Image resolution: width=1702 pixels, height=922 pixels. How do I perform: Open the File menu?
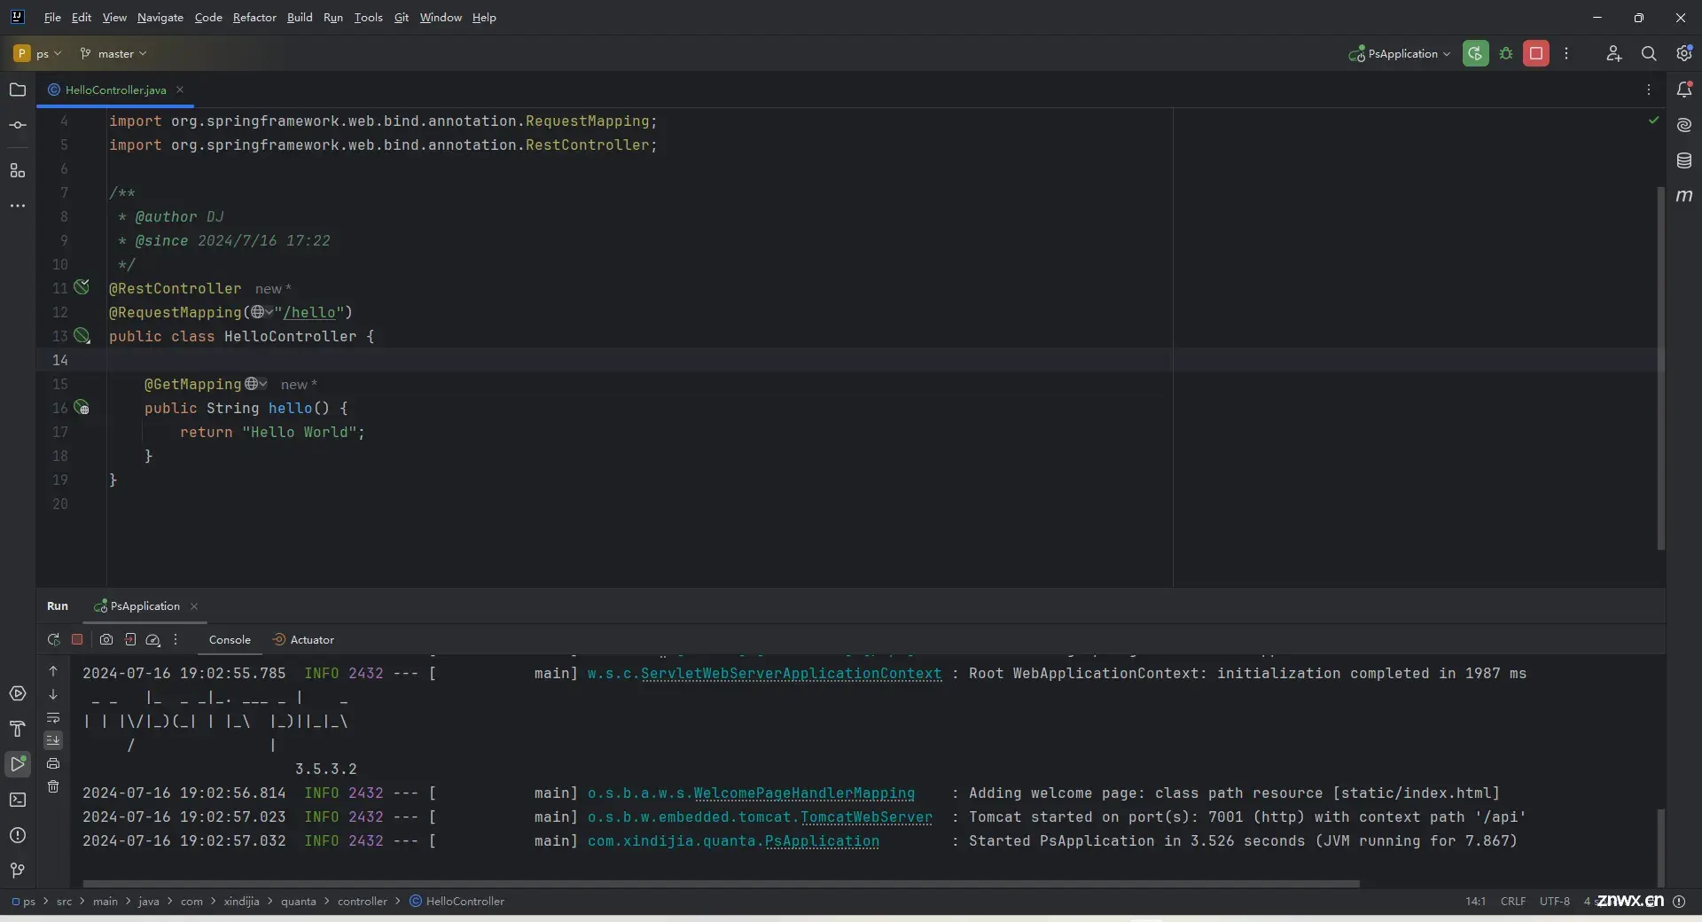click(52, 17)
